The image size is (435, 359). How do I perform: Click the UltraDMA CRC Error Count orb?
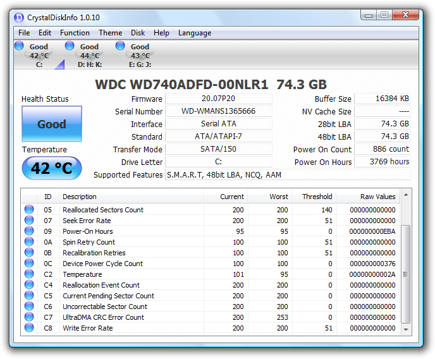29,317
